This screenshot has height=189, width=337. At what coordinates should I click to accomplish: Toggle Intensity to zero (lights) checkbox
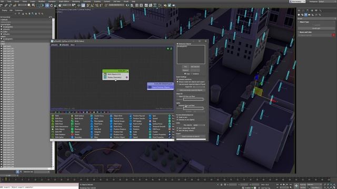pyautogui.click(x=177, y=120)
